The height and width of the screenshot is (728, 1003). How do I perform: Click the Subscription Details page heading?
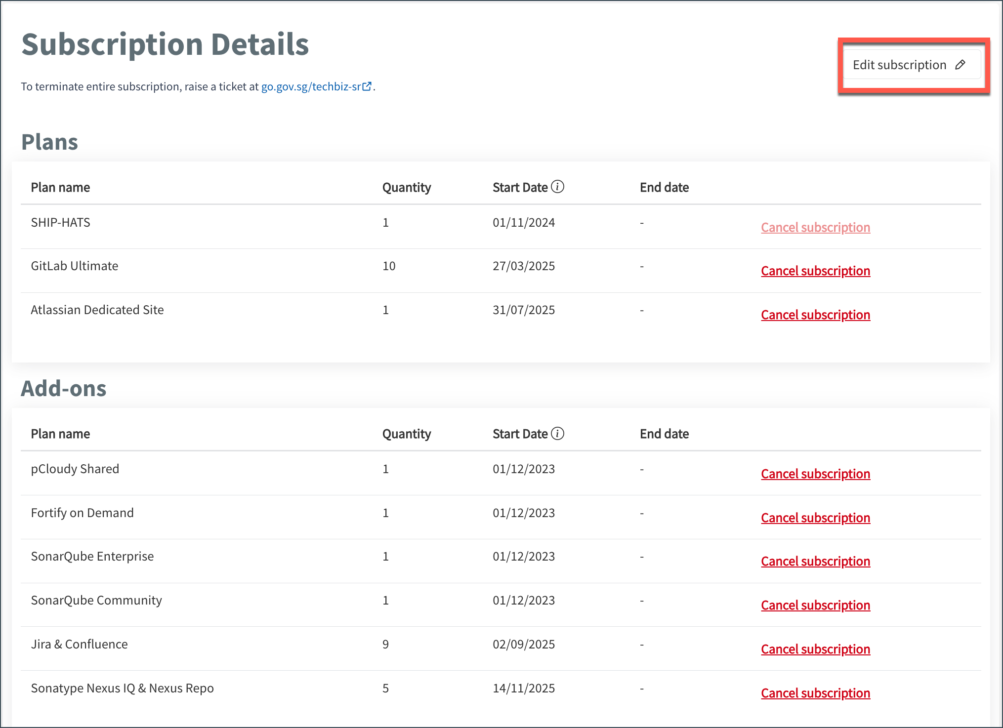coord(165,44)
